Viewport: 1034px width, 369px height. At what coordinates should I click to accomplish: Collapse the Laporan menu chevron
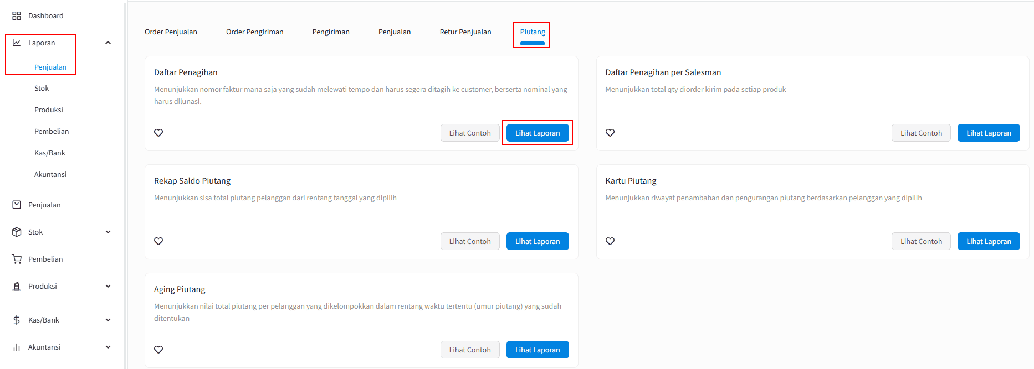coord(108,43)
